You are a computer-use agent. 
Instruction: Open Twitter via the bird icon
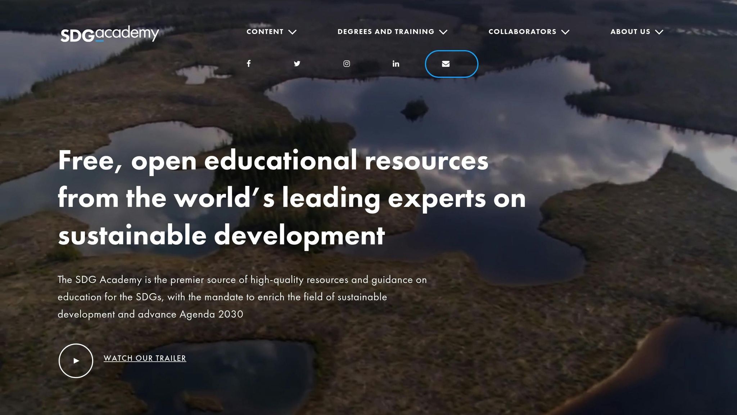coord(298,64)
